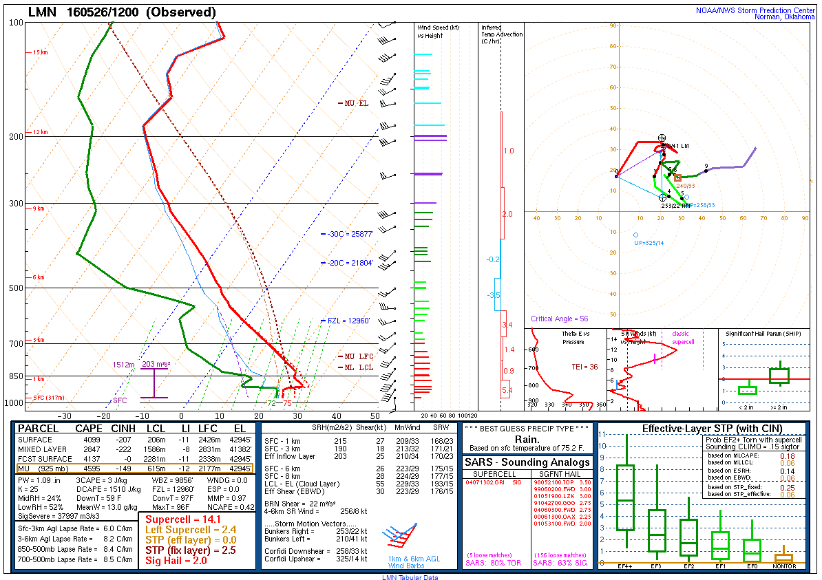Click the '700-500mb Lapse Rate' row
This screenshot has height=580, width=822.
[75, 559]
